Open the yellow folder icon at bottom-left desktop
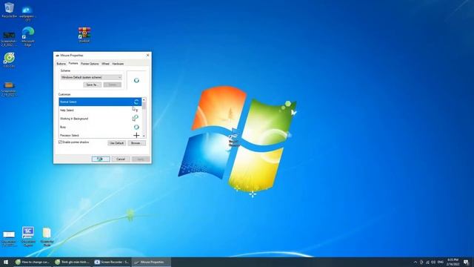The width and height of the screenshot is (474, 267). point(47,237)
